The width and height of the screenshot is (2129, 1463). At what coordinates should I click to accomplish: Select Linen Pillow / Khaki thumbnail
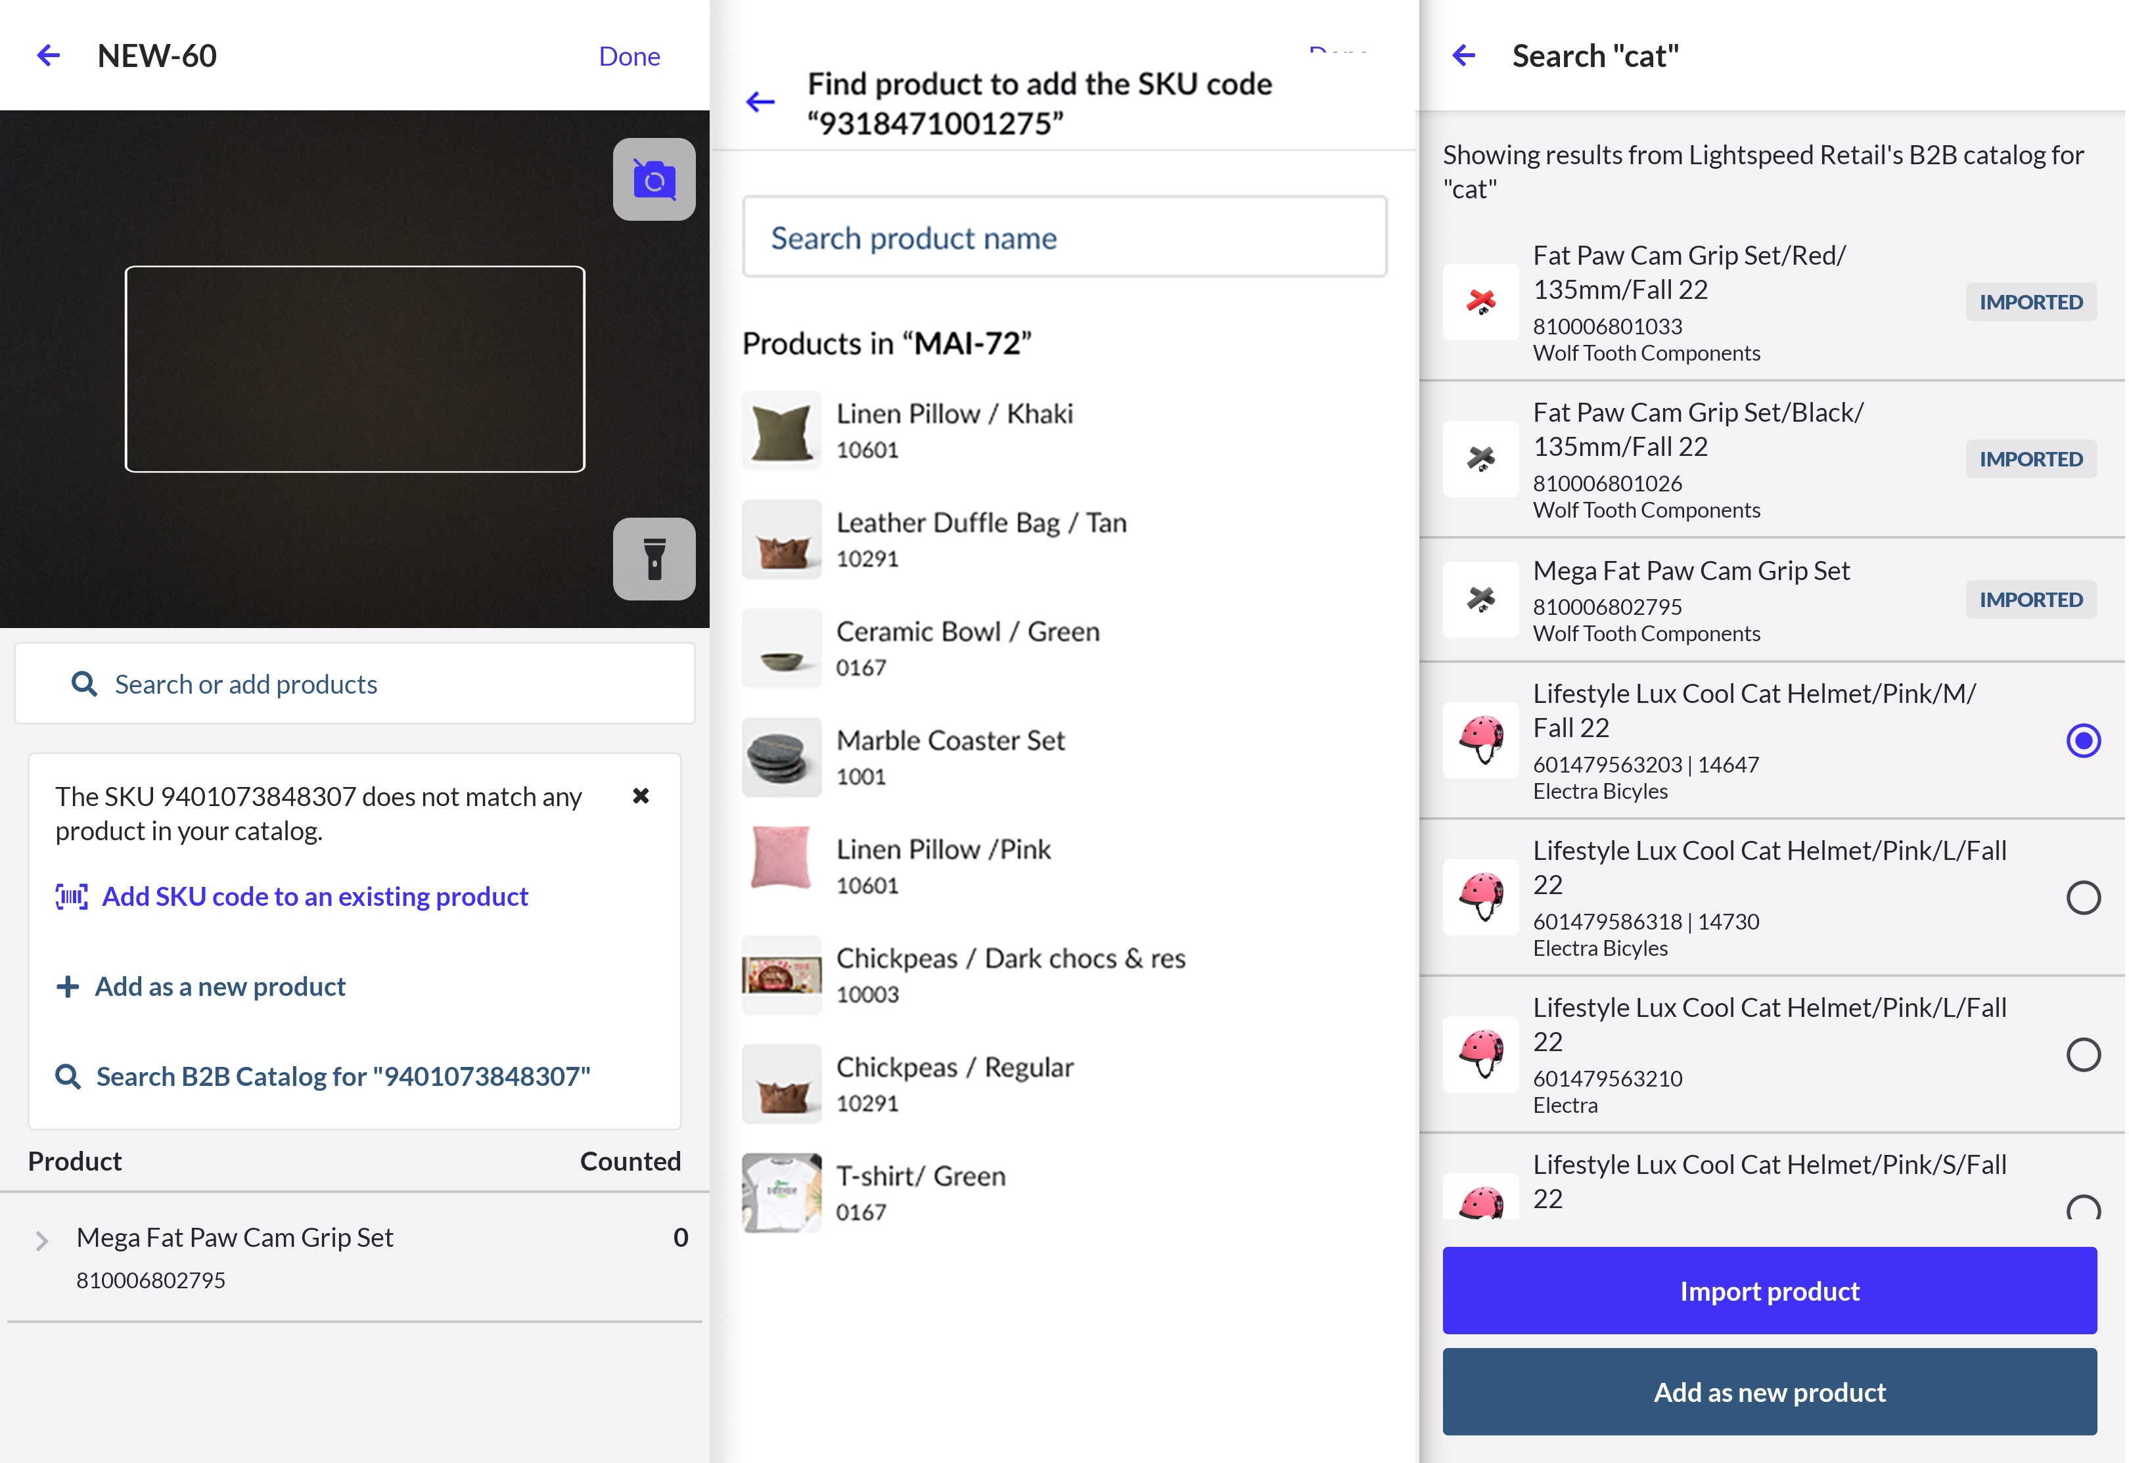[x=781, y=431]
